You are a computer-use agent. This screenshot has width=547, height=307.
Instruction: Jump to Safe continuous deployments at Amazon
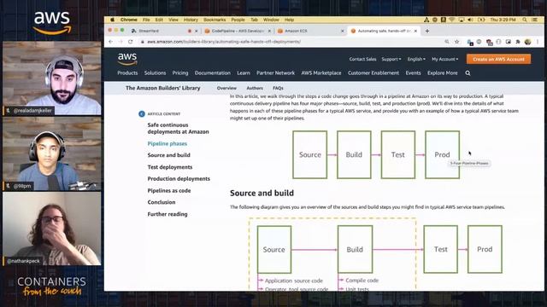pos(178,128)
